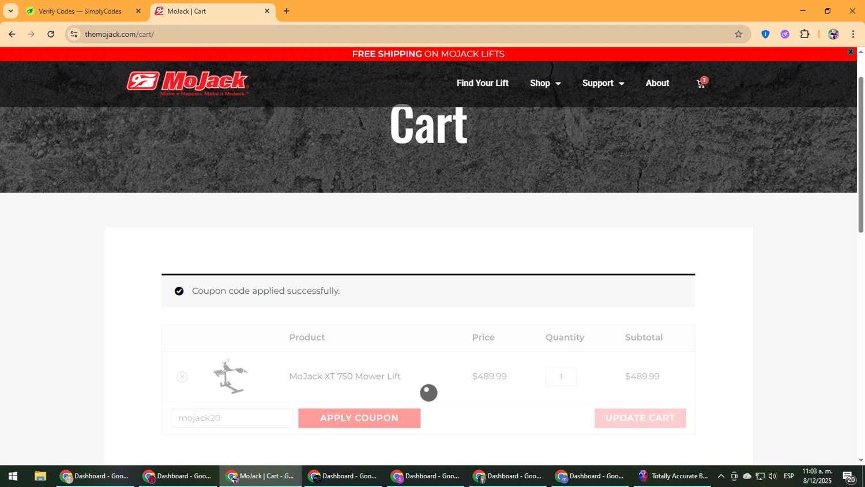Remove MoJack XT 750 Mower Lift from cart

pyautogui.click(x=182, y=377)
